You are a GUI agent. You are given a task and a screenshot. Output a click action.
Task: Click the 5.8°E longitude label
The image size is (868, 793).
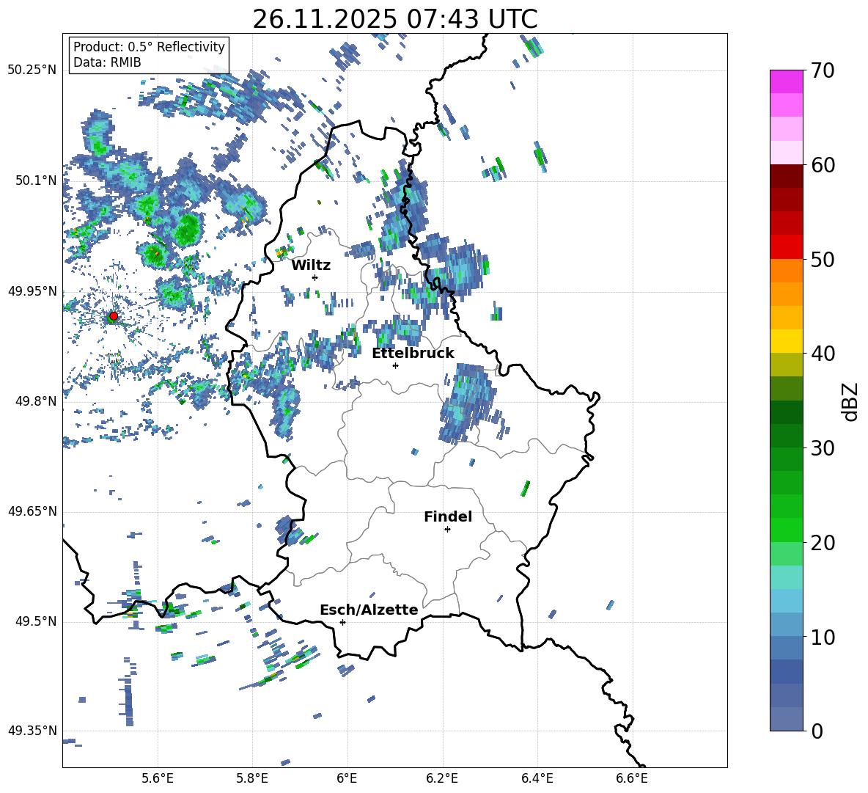252,778
